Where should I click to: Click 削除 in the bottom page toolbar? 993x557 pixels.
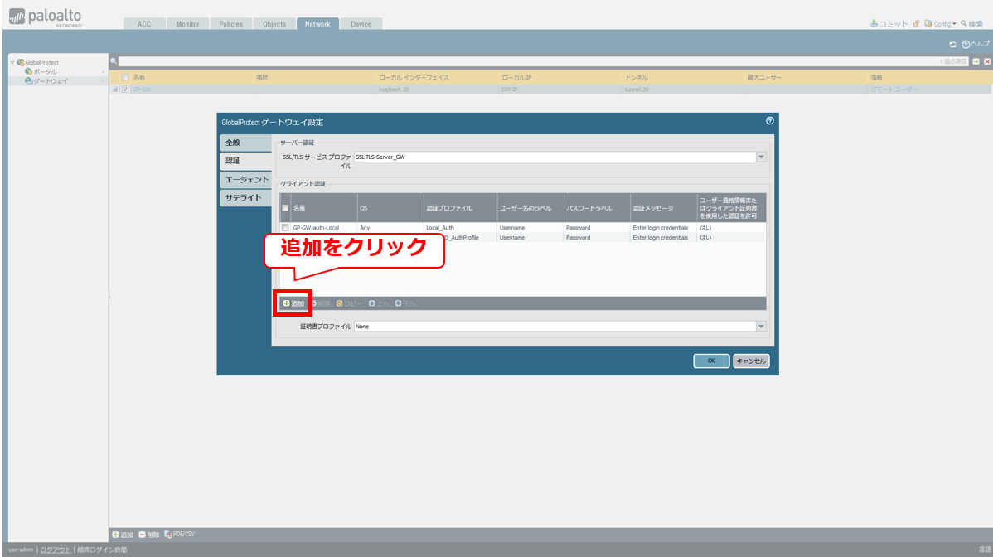point(149,535)
